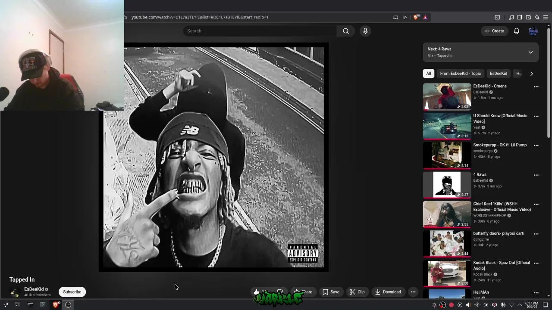The width and height of the screenshot is (552, 310).
Task: Open more options for Chief Keef Kills video
Action: coord(536,205)
